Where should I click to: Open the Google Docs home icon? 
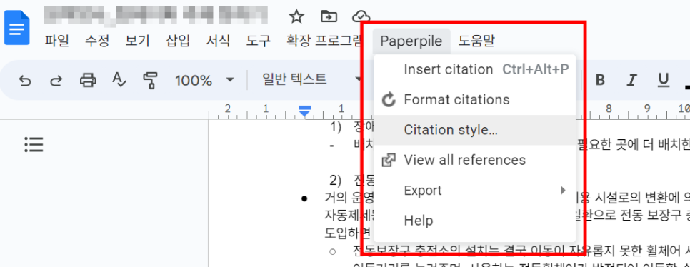coord(16,28)
